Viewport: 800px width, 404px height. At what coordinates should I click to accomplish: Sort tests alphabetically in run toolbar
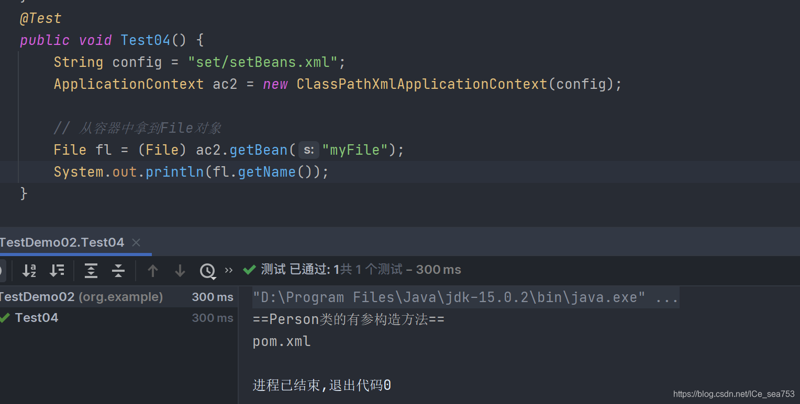tap(29, 270)
